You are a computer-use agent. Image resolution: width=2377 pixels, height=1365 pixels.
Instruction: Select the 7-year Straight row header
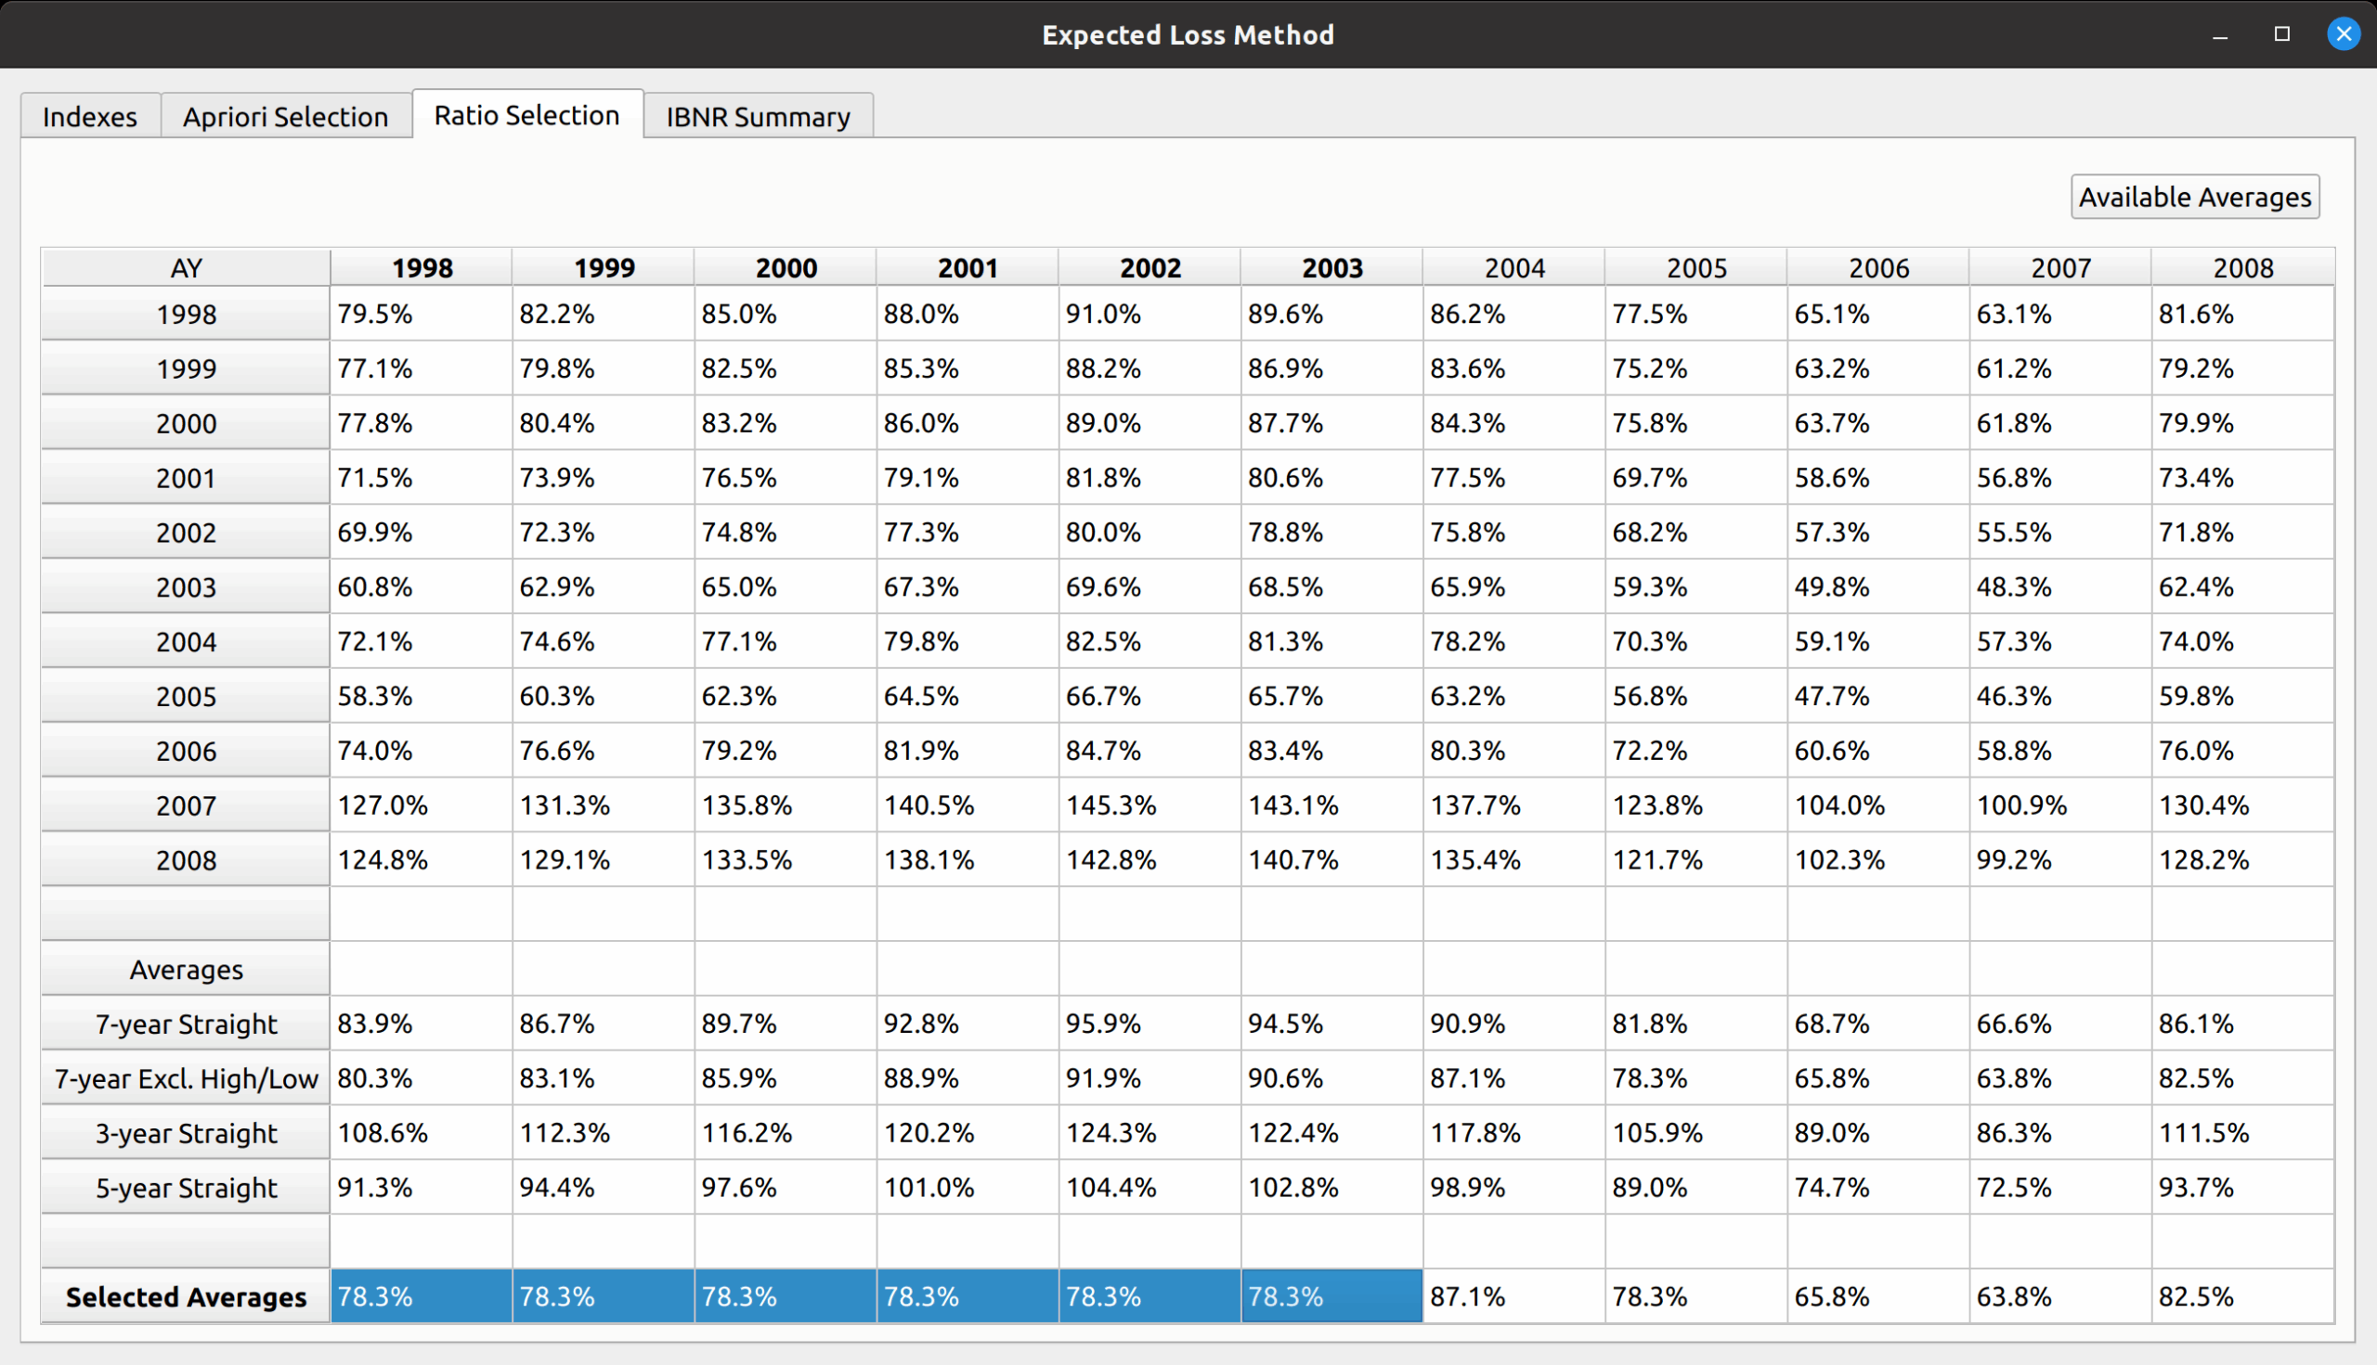(x=186, y=1024)
